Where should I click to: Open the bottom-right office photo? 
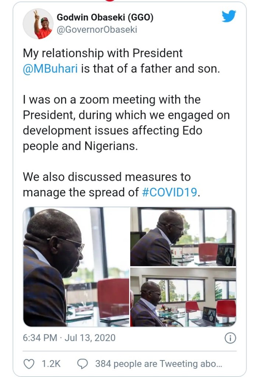[x=183, y=297]
